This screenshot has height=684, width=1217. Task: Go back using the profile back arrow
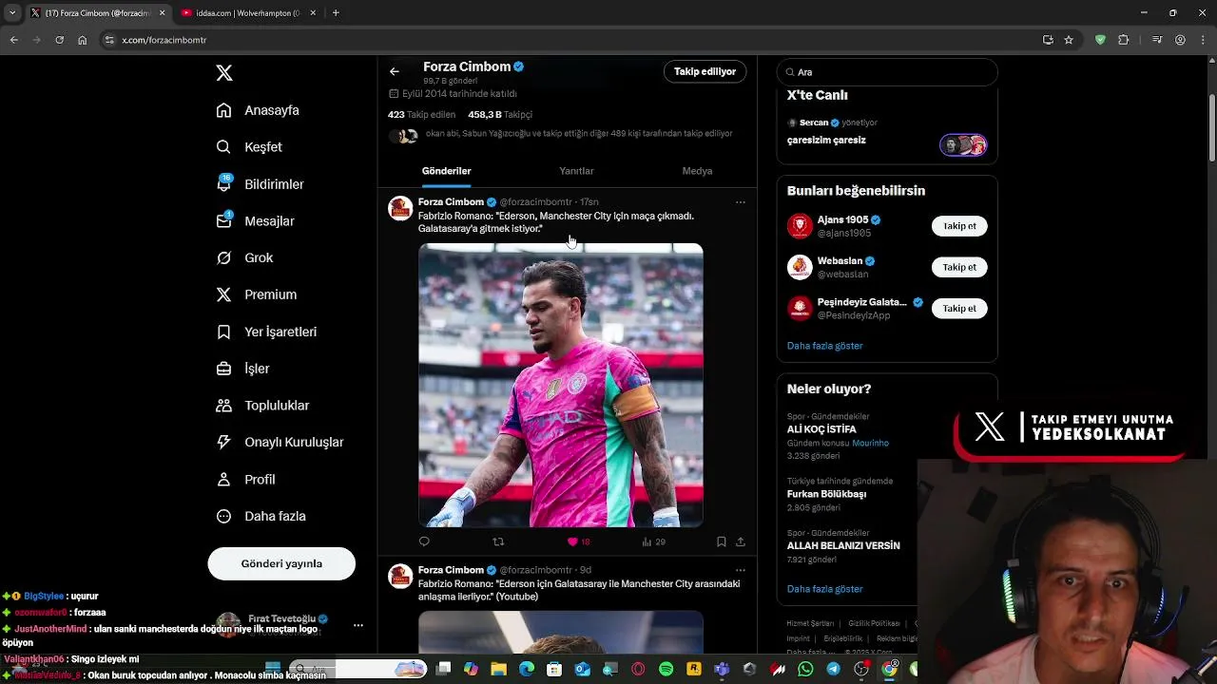click(x=395, y=71)
